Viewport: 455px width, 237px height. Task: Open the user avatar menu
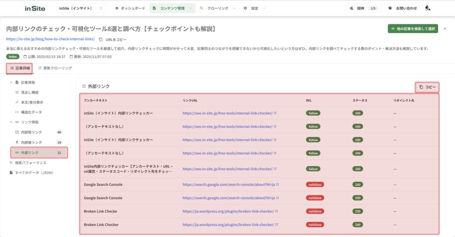pos(428,8)
